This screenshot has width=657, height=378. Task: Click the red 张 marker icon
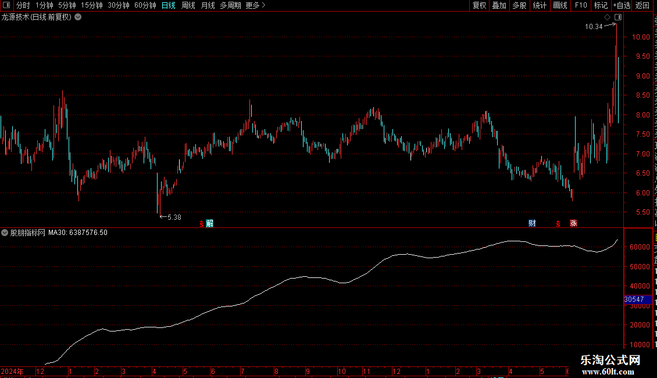pos(573,223)
